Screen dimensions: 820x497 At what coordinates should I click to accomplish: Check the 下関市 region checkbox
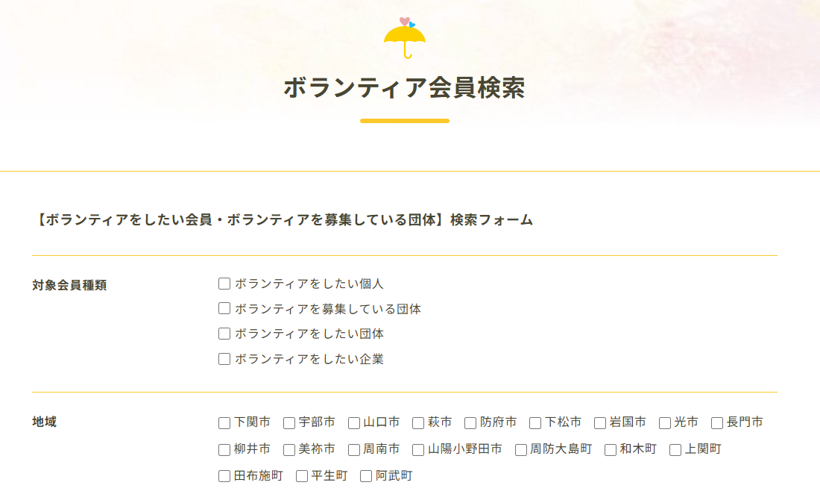[x=223, y=422]
